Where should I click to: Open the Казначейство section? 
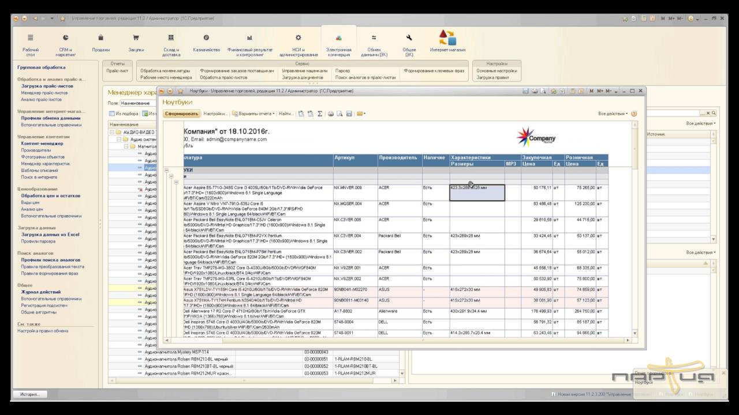pos(206,43)
